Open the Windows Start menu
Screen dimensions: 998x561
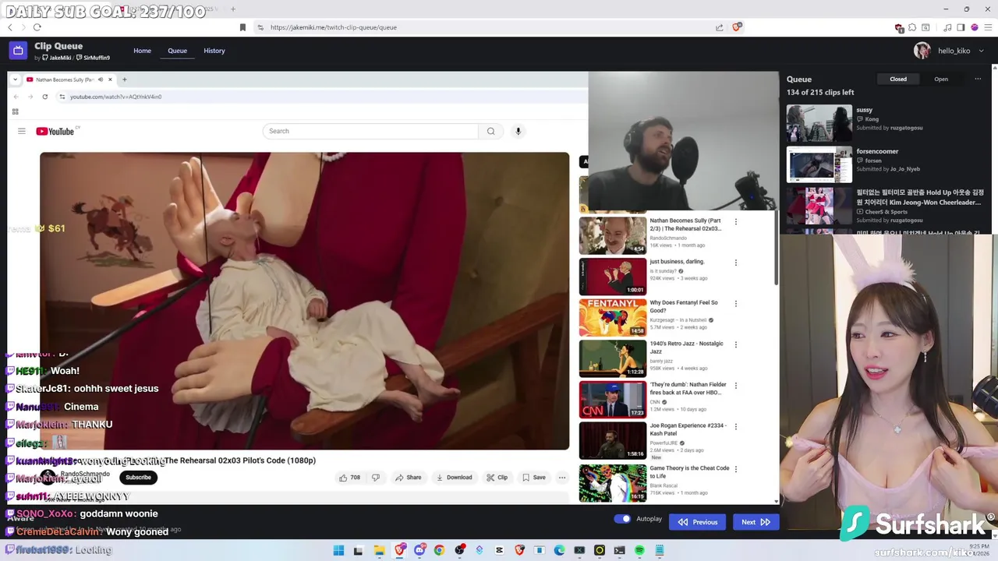pyautogui.click(x=338, y=550)
